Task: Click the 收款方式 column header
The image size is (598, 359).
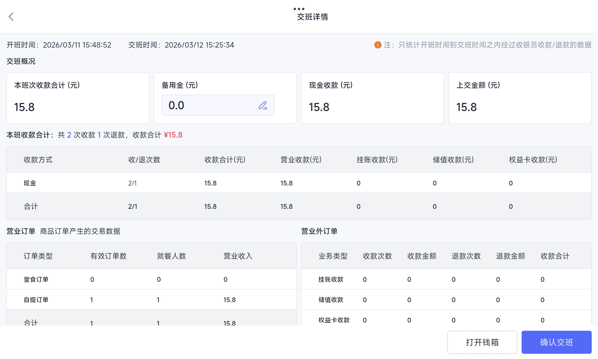Action: 38,160
